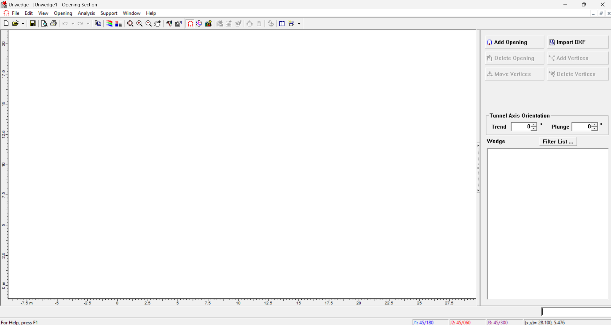Image resolution: width=611 pixels, height=325 pixels.
Task: Click the Copy to clipboard icon
Action: (98, 23)
